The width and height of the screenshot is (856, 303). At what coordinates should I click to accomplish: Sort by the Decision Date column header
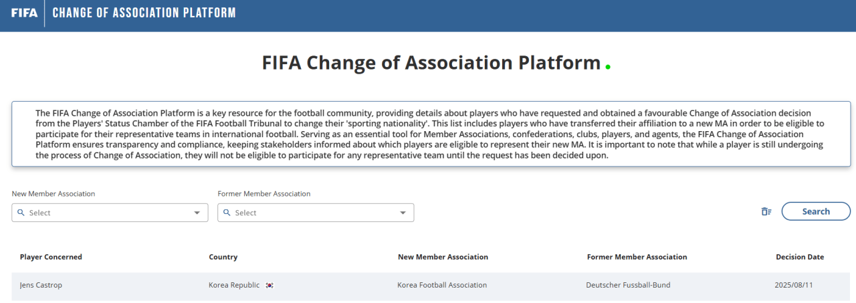(x=800, y=257)
